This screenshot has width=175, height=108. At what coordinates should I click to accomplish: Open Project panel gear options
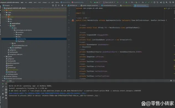click(x=62, y=5)
